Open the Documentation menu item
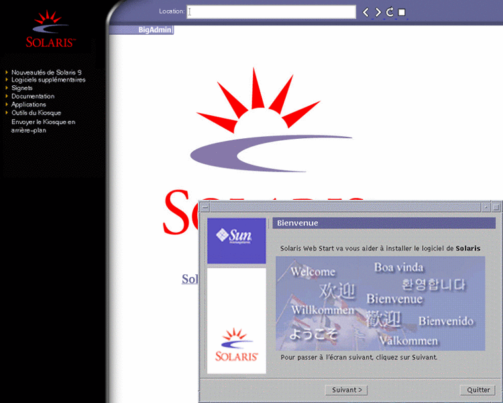This screenshot has width=503, height=403. (33, 97)
